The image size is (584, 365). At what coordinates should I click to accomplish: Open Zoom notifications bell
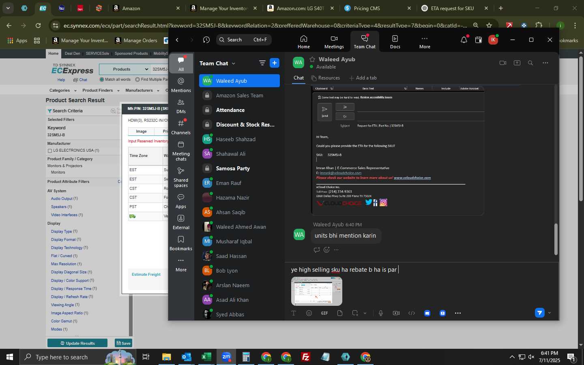464,40
